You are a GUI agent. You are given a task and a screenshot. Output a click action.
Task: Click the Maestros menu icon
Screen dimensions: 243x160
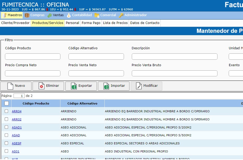pos(4,15)
